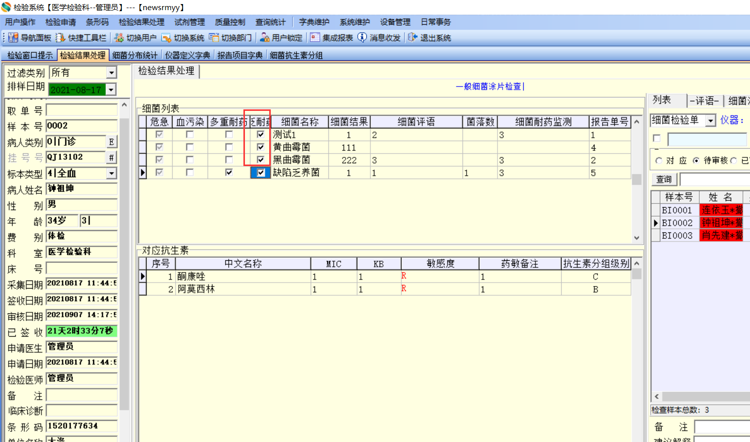Image resolution: width=750 pixels, height=442 pixels.
Task: Click the app logo in title bar
Action: pyautogui.click(x=6, y=7)
